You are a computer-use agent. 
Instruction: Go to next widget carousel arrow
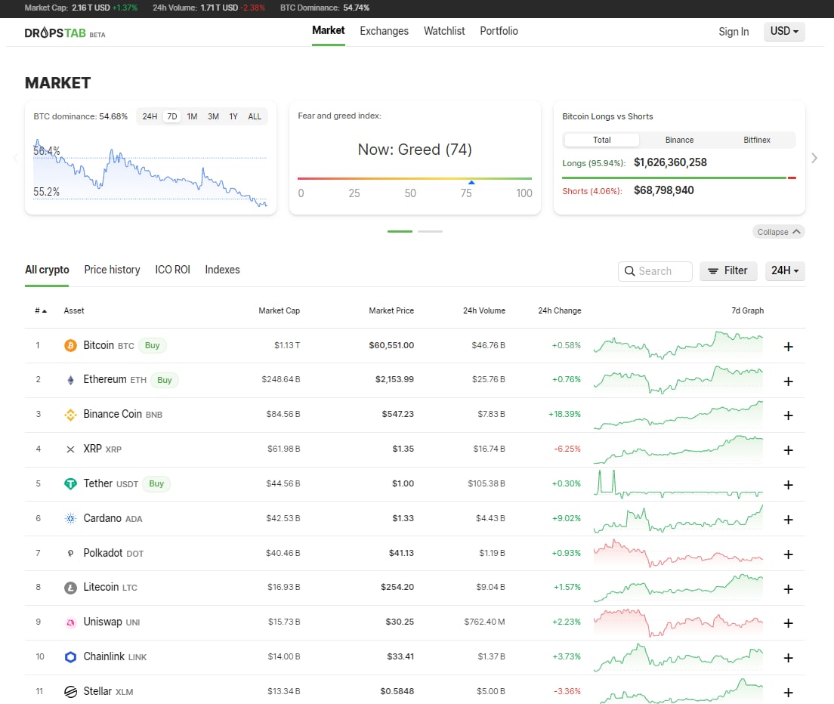[x=814, y=158]
